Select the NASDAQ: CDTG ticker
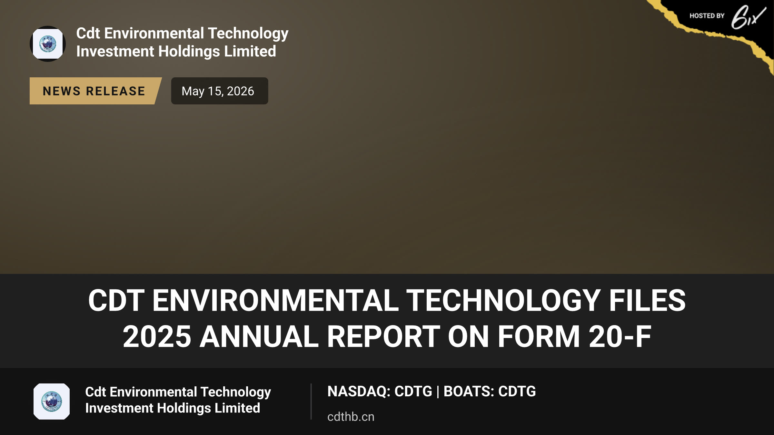The image size is (774, 435). [380, 391]
